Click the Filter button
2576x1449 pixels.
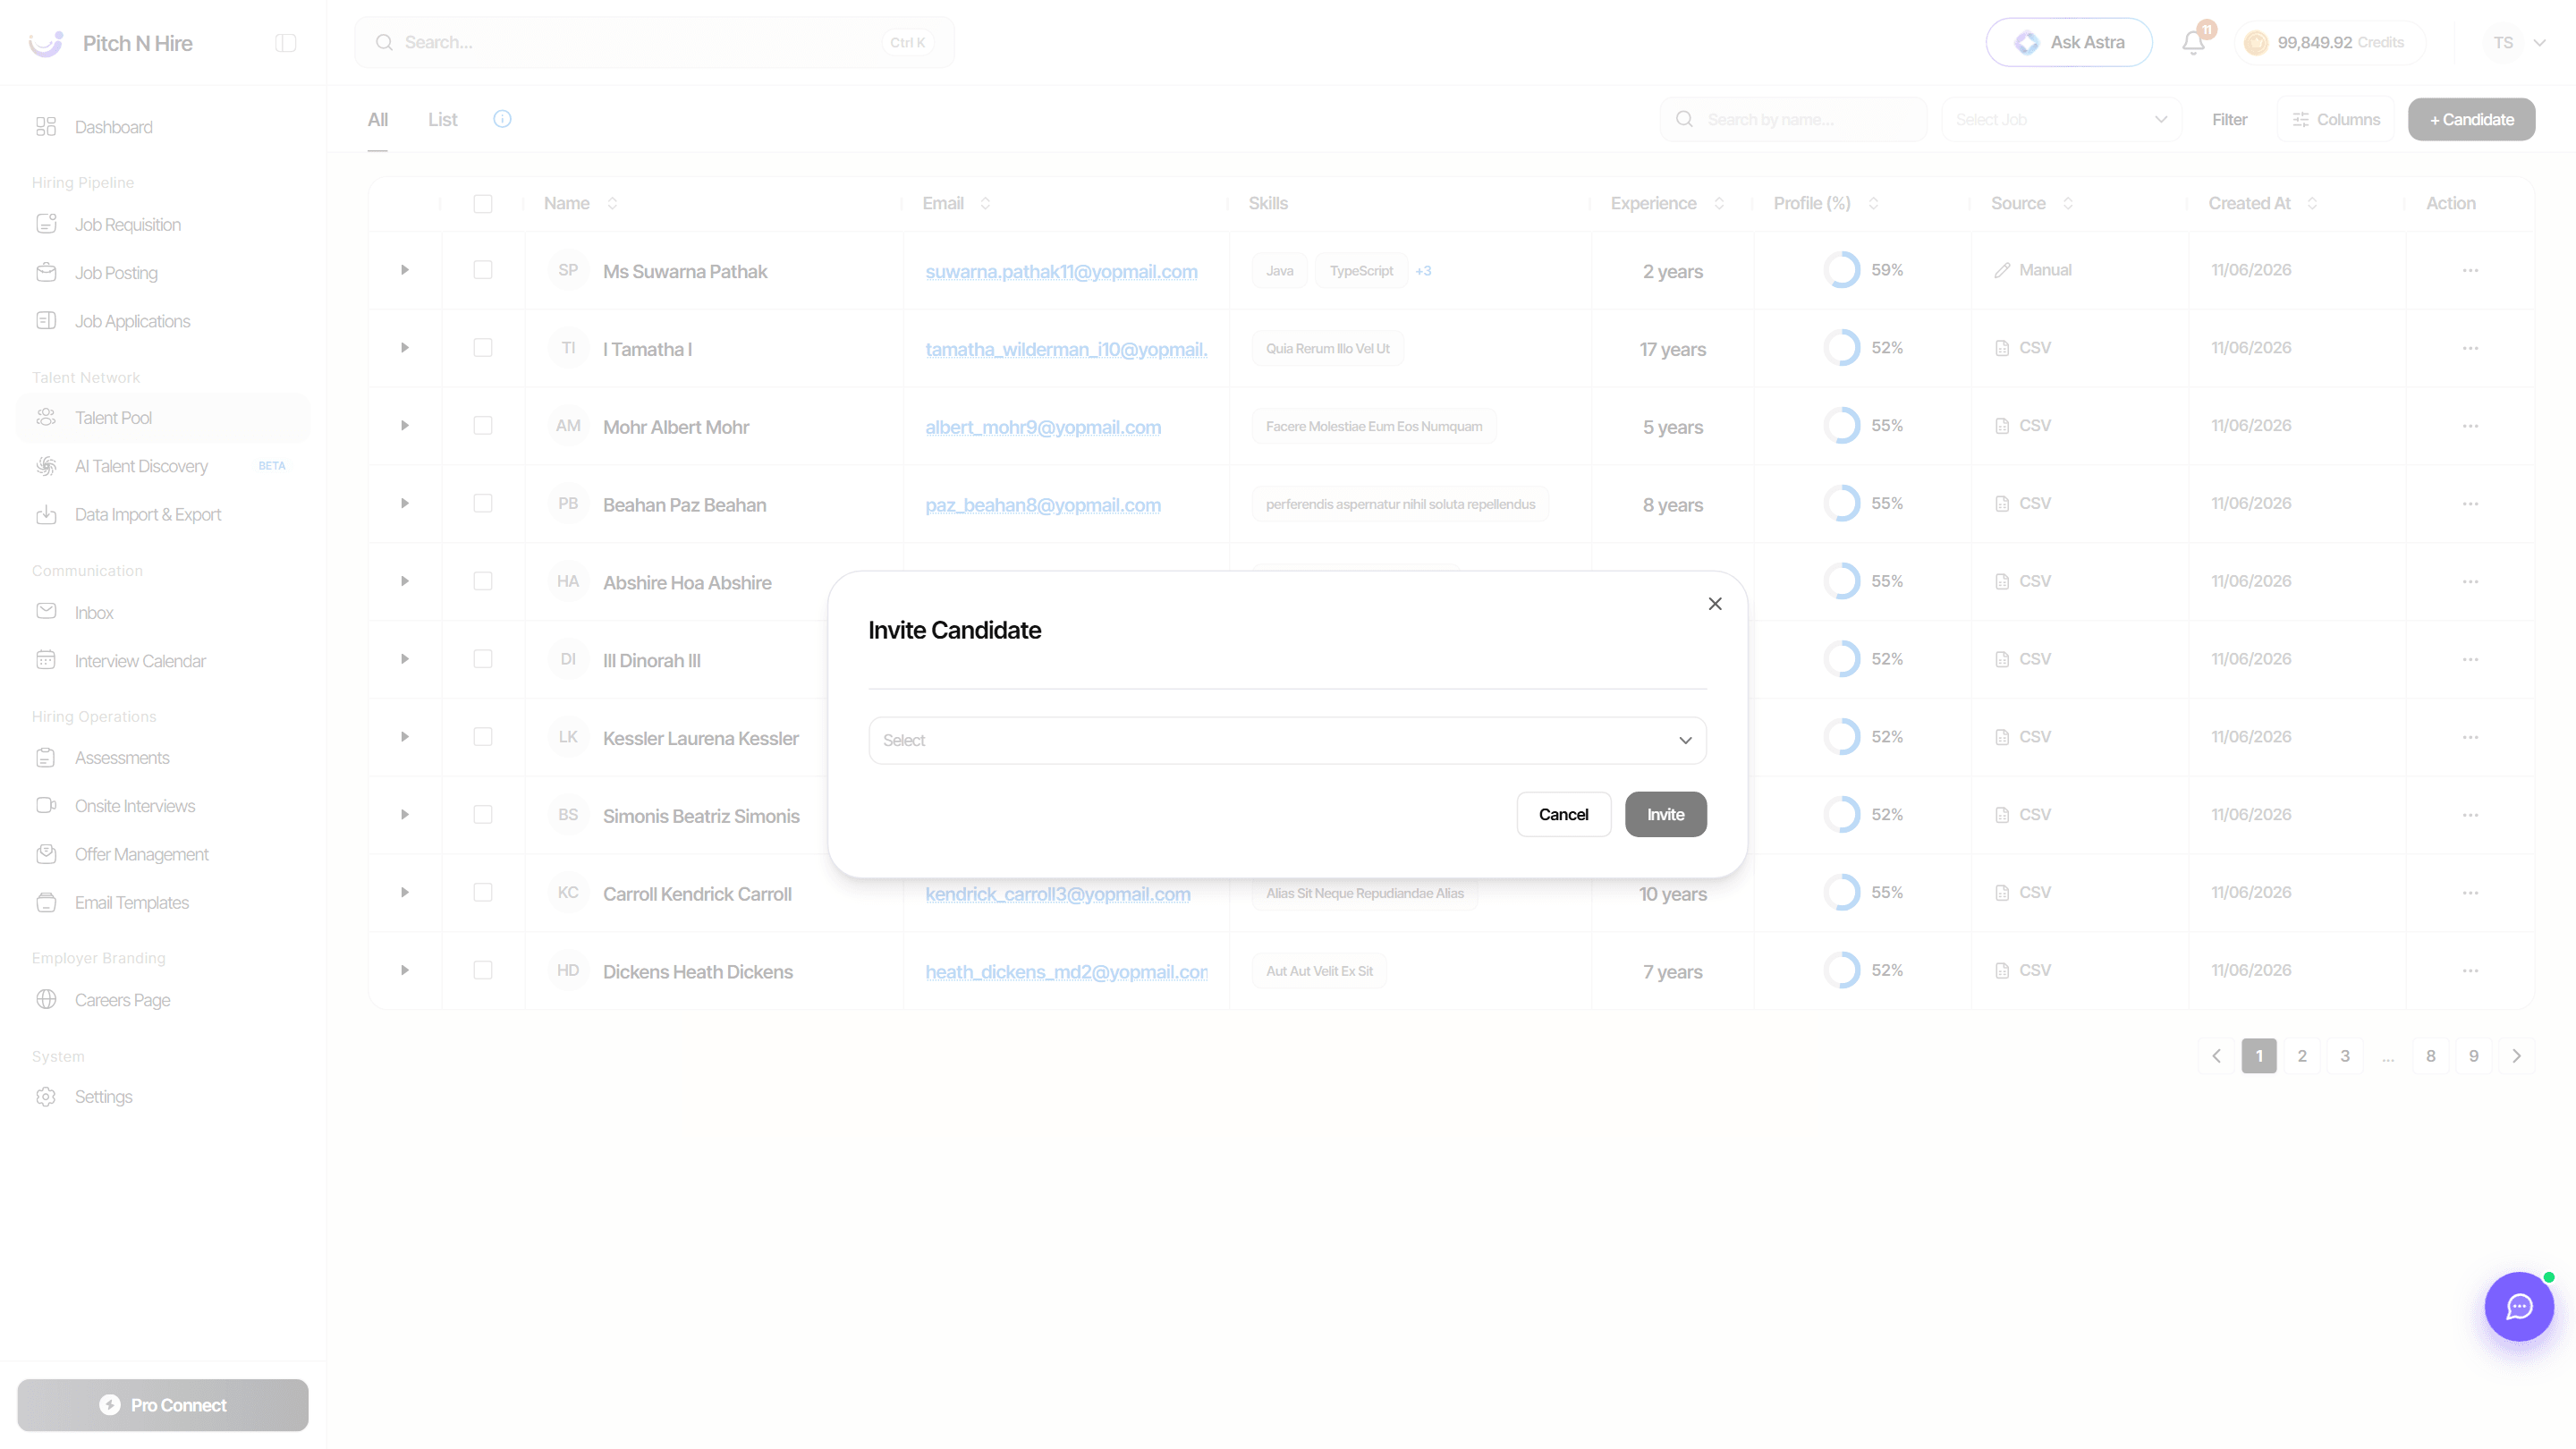pyautogui.click(x=2229, y=119)
